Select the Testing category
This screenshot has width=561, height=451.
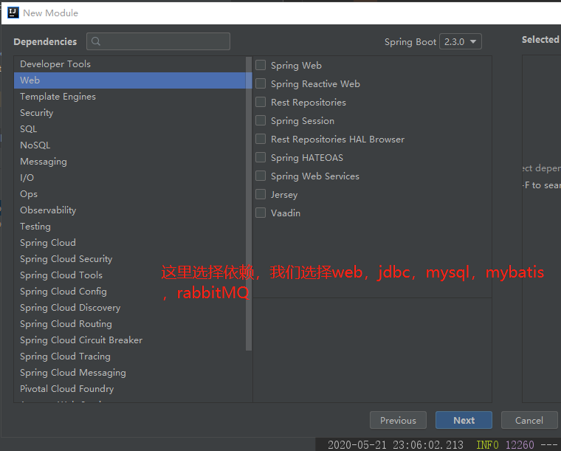(130, 227)
